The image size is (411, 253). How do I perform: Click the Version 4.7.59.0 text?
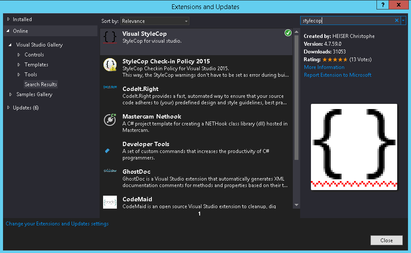tap(323, 44)
